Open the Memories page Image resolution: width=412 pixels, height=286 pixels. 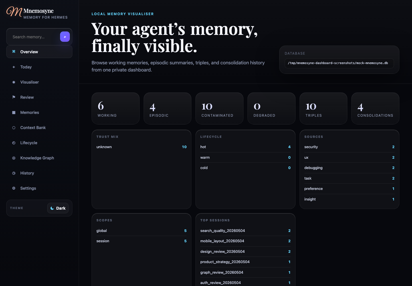click(39, 112)
